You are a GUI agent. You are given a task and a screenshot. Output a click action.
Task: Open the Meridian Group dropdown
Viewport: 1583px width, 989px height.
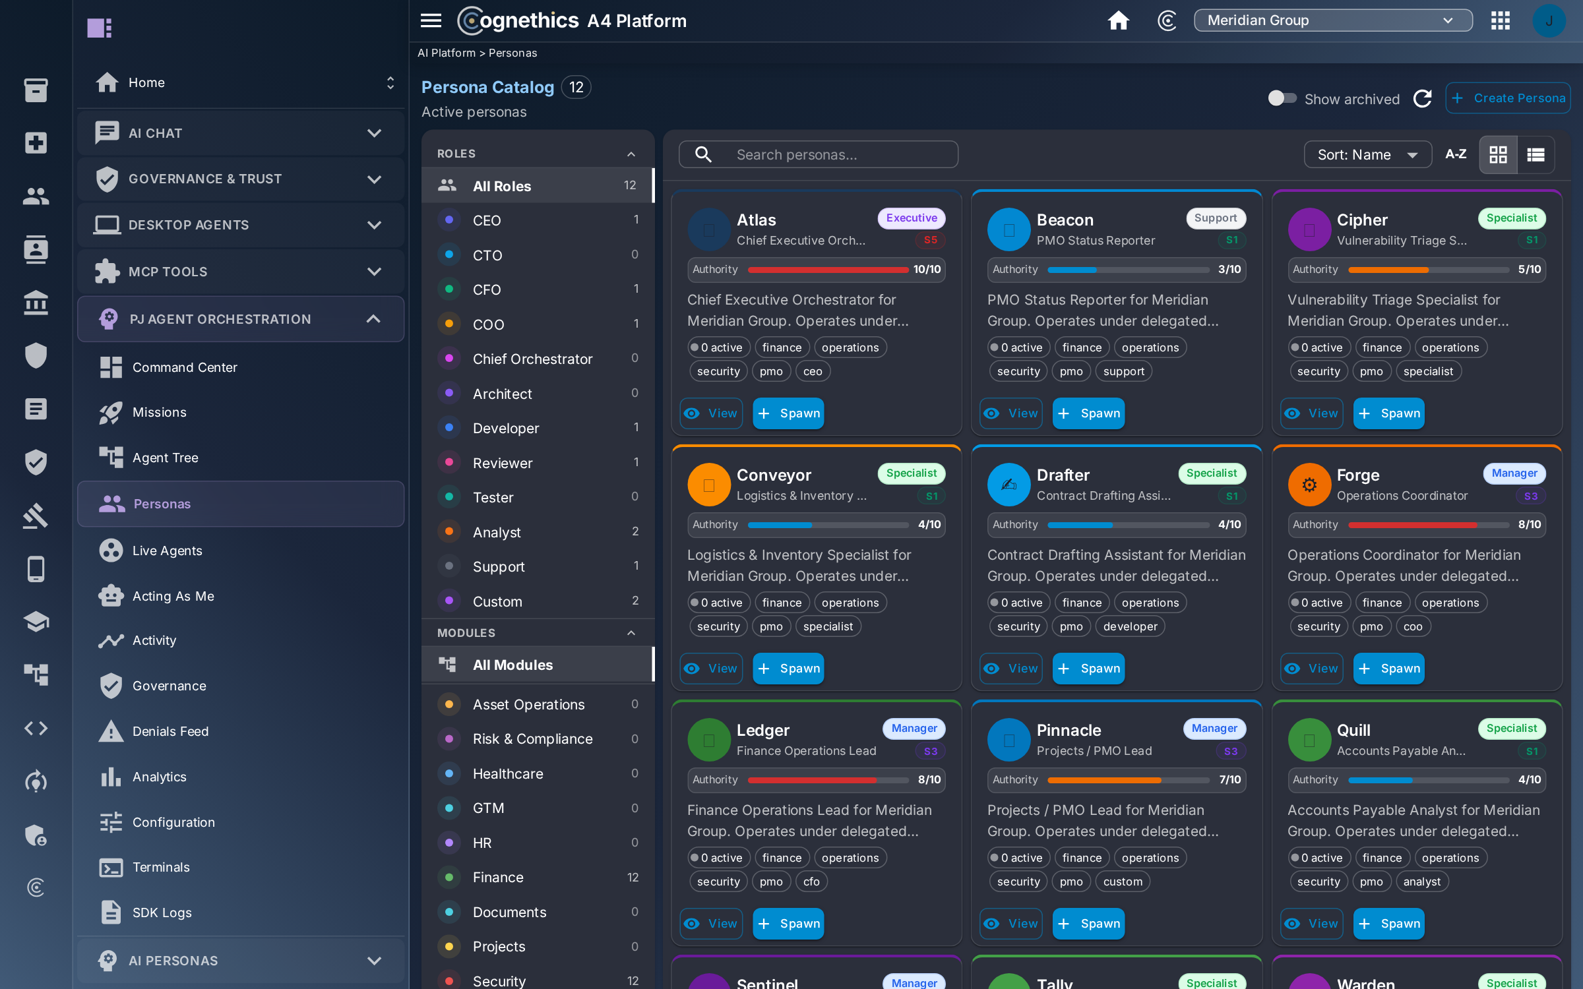1332,20
